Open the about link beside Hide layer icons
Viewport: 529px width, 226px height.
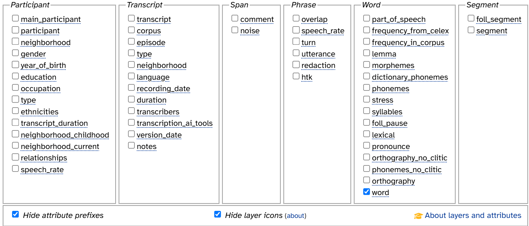point(295,216)
